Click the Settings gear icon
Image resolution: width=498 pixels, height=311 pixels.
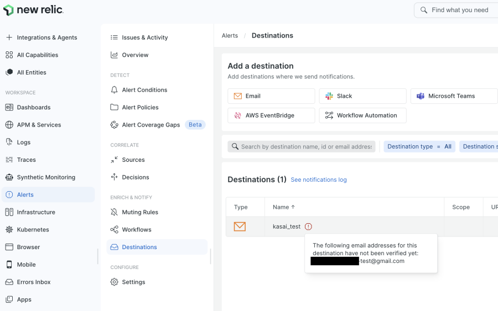coord(114,282)
